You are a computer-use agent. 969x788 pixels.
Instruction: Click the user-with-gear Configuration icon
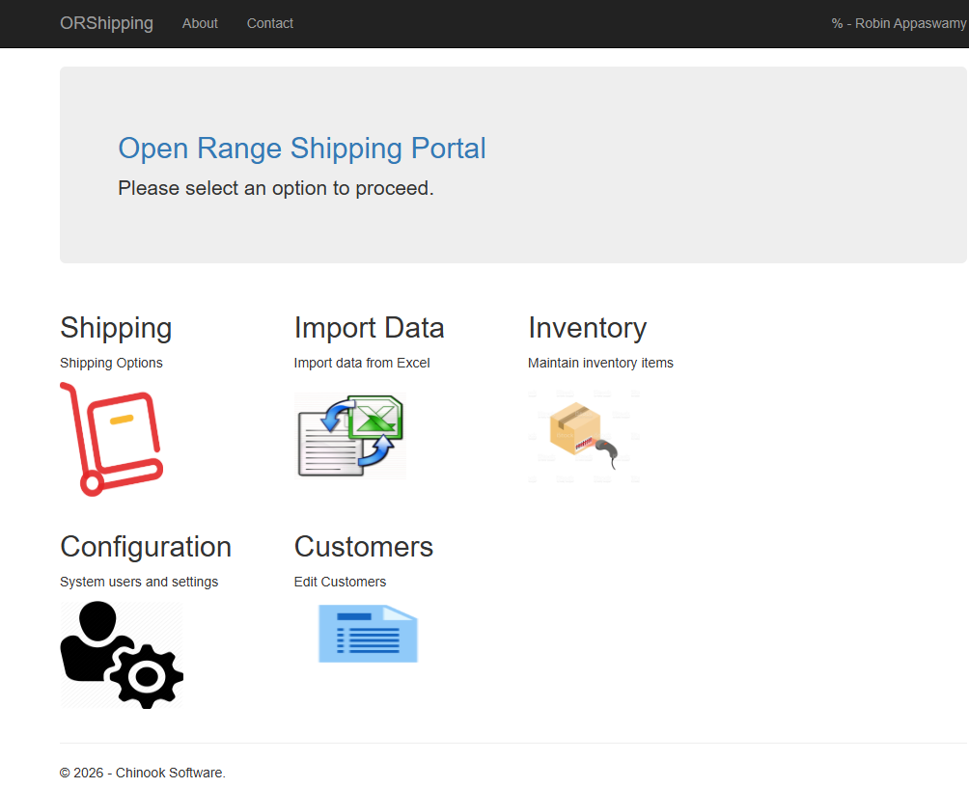[x=122, y=655]
